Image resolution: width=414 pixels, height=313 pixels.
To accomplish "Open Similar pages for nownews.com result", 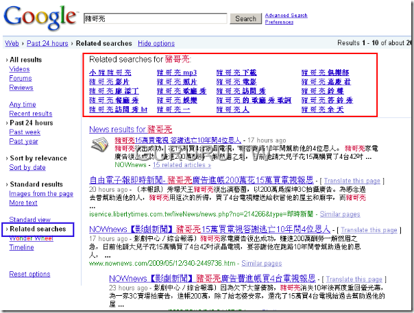I will (x=261, y=264).
